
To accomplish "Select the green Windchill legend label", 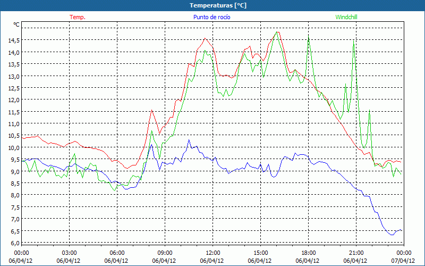I will coord(346,17).
